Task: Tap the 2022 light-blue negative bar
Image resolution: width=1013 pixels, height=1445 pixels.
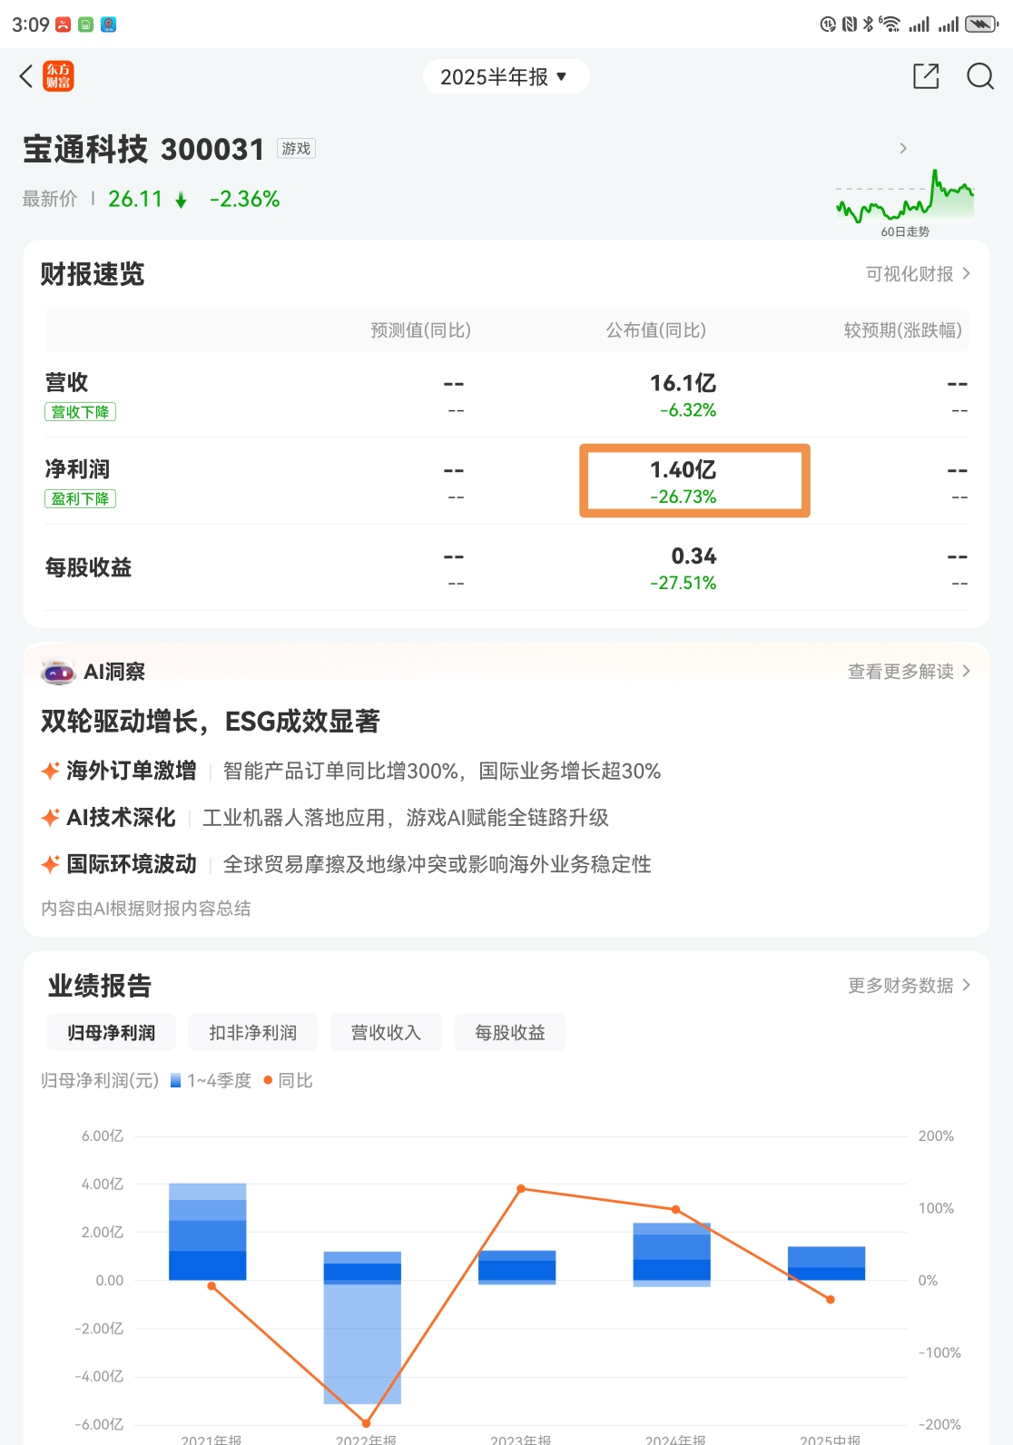Action: pos(362,1343)
